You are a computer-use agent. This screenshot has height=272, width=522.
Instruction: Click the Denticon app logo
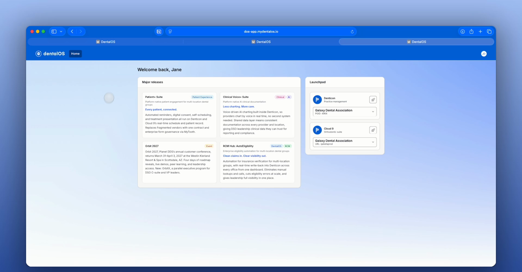coord(317,100)
